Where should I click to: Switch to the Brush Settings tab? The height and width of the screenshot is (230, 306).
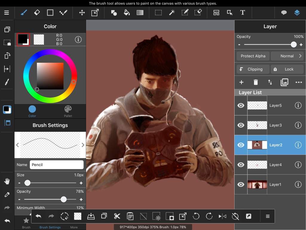tap(50, 227)
